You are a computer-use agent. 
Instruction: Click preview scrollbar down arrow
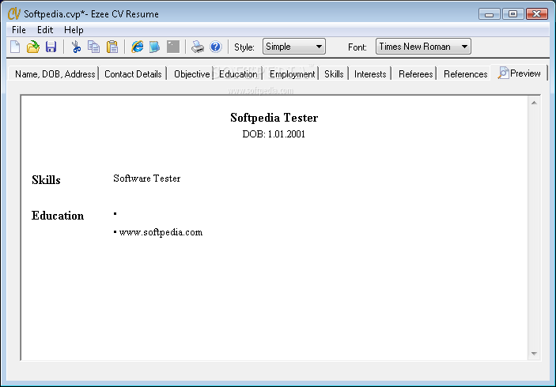(534, 353)
